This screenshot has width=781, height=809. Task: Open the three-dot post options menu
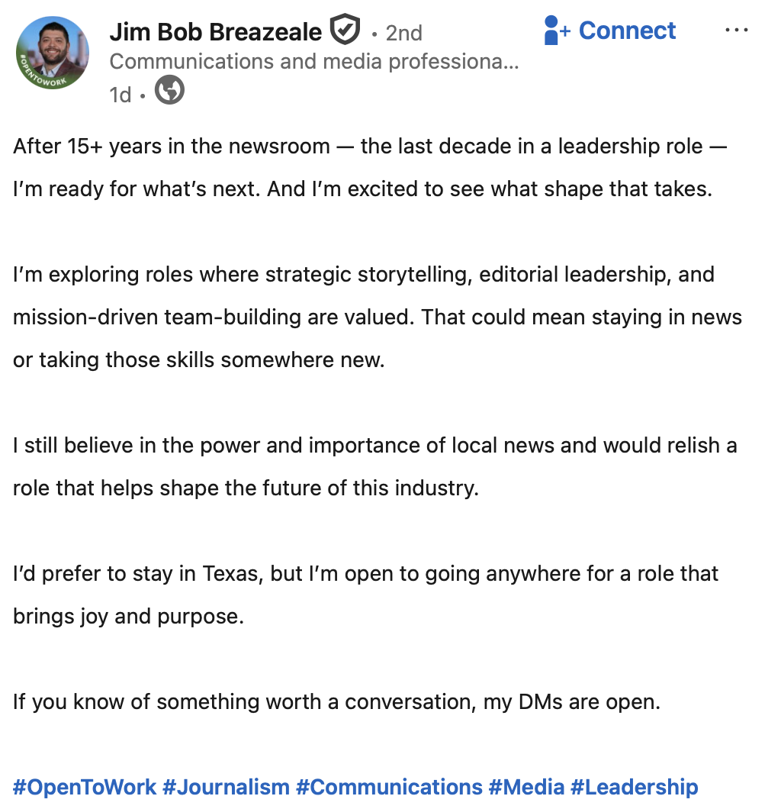point(736,30)
